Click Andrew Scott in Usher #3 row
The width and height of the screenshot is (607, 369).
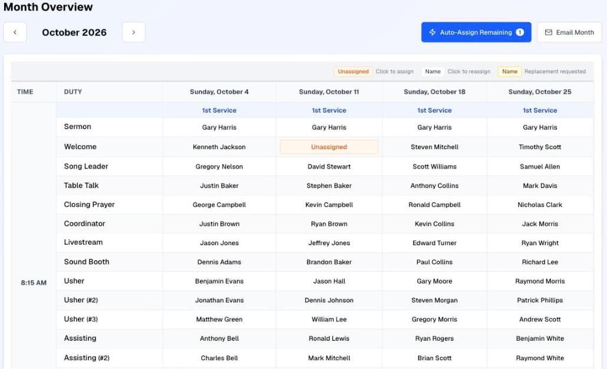pyautogui.click(x=540, y=319)
